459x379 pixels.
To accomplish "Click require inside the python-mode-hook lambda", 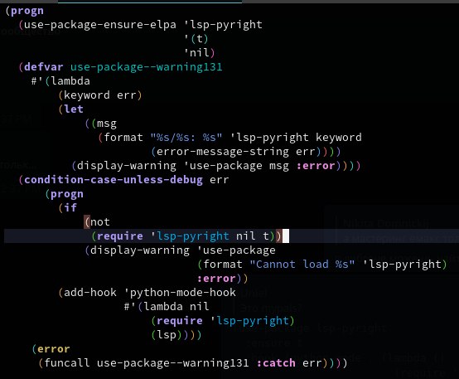I will tap(180, 321).
